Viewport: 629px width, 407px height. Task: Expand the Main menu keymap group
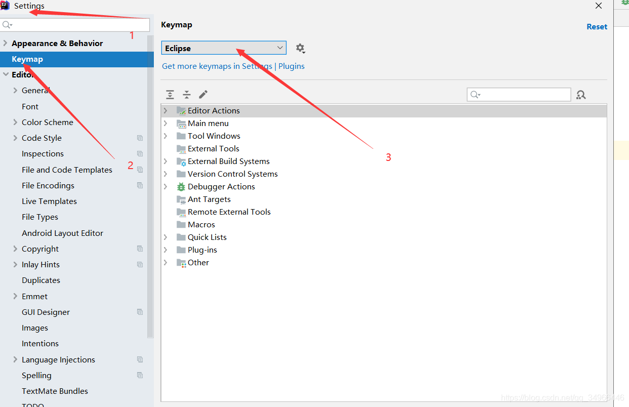165,124
